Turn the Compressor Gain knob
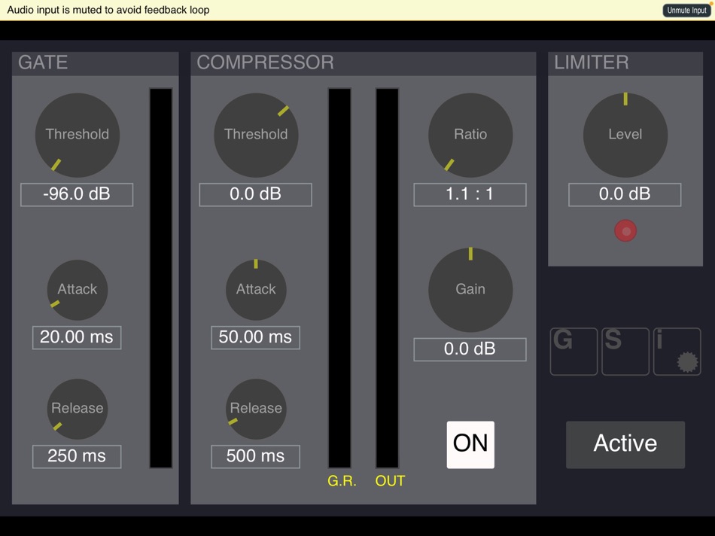 click(x=470, y=290)
